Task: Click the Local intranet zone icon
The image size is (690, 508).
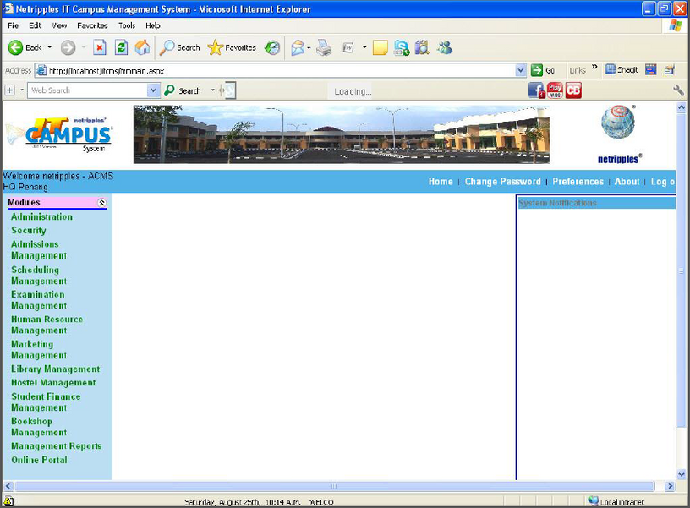Action: [x=593, y=501]
